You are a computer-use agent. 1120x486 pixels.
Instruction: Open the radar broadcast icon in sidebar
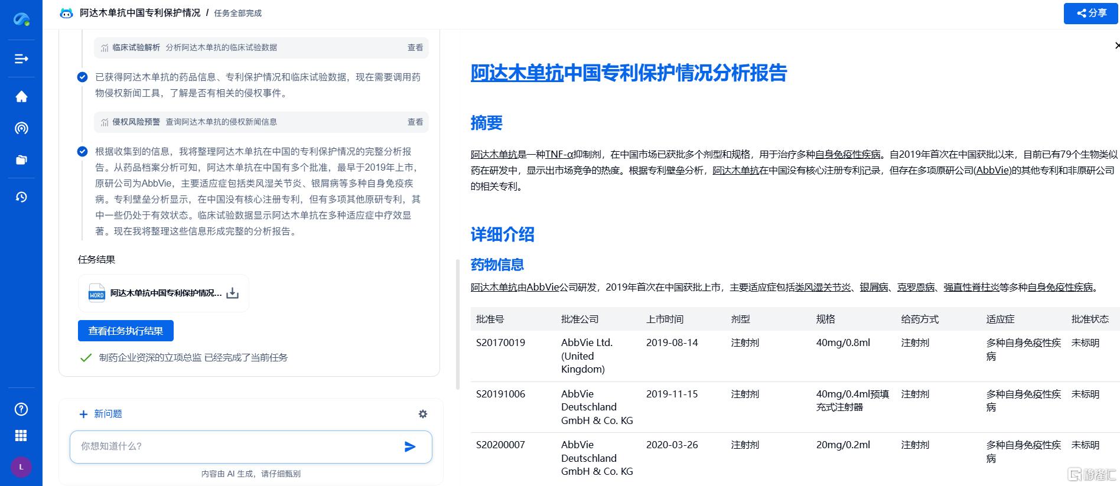tap(21, 128)
